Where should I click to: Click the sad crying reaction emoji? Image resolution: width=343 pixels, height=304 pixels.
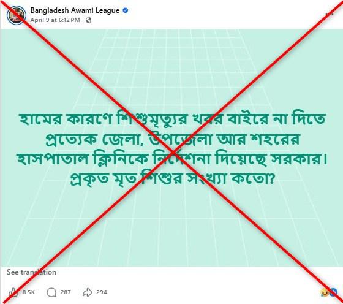[x=325, y=292]
